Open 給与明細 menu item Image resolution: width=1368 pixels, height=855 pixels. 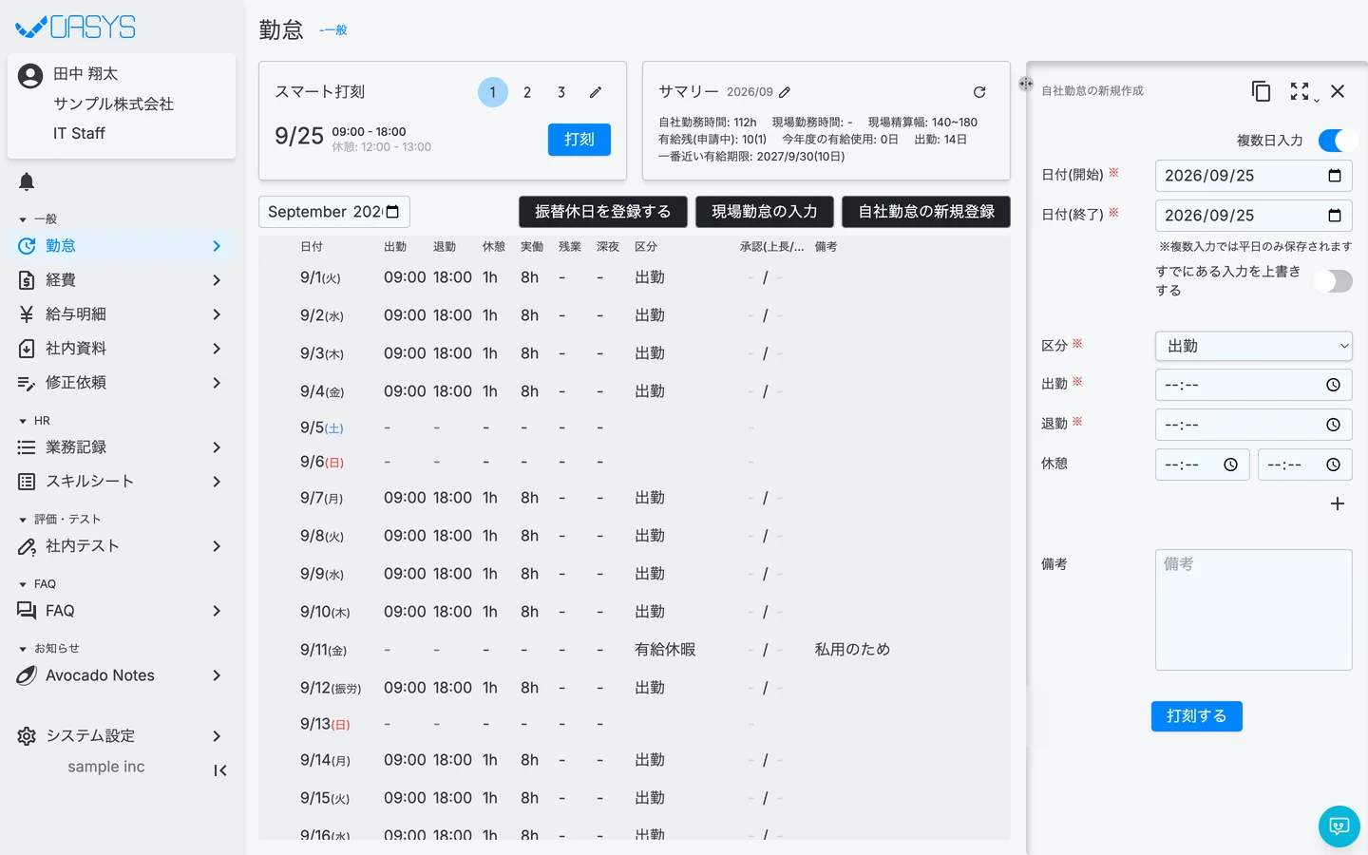click(122, 314)
